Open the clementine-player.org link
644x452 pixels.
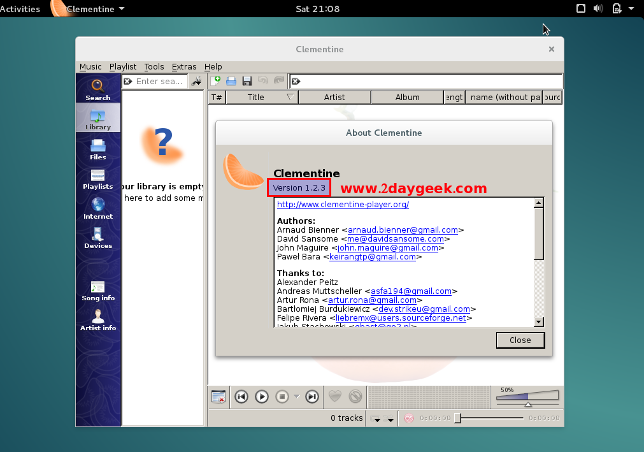pyautogui.click(x=343, y=205)
